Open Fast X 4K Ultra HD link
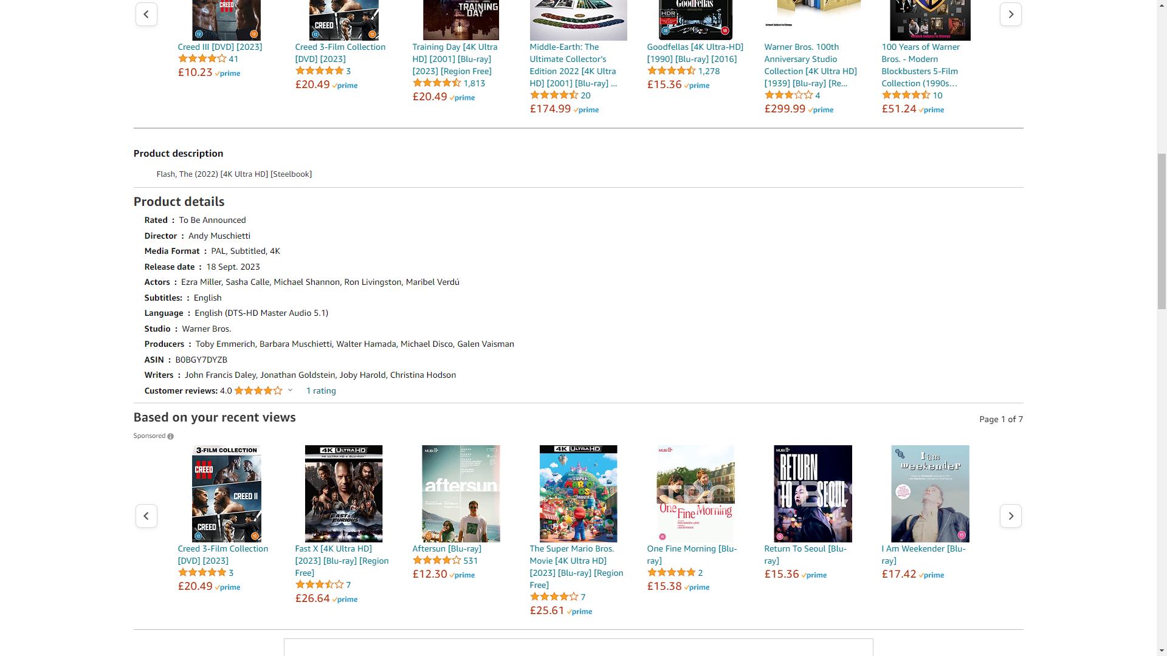Viewport: 1167px width, 656px height. pos(342,561)
